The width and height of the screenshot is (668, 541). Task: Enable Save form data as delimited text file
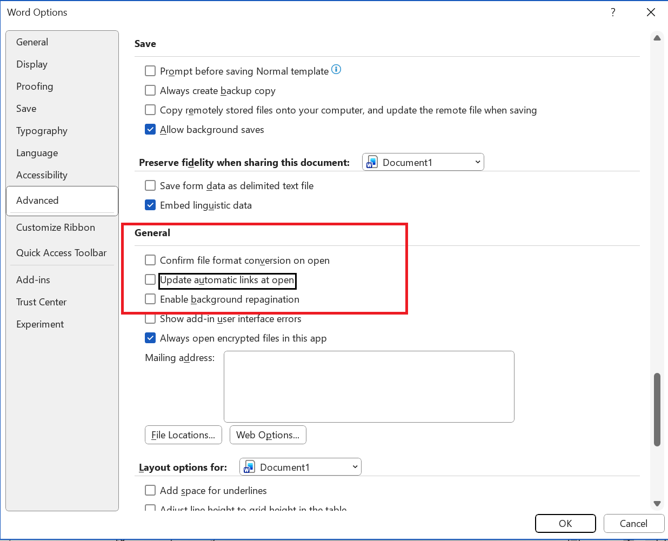(150, 185)
